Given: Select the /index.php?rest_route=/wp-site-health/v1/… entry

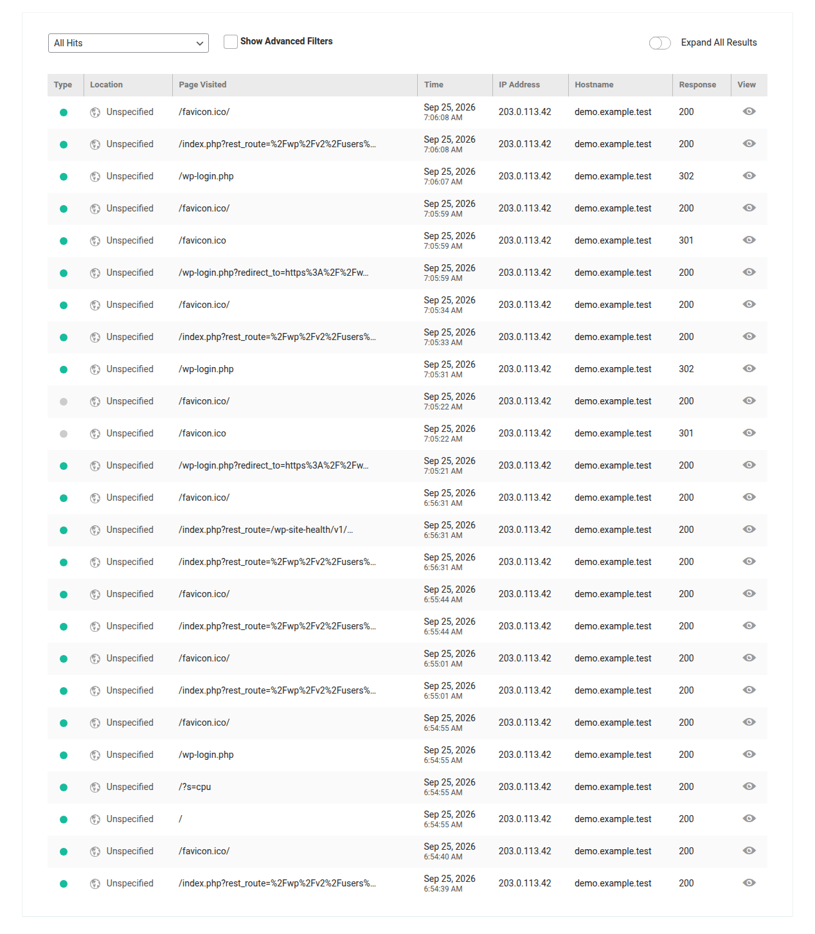Looking at the screenshot, I should 266,530.
